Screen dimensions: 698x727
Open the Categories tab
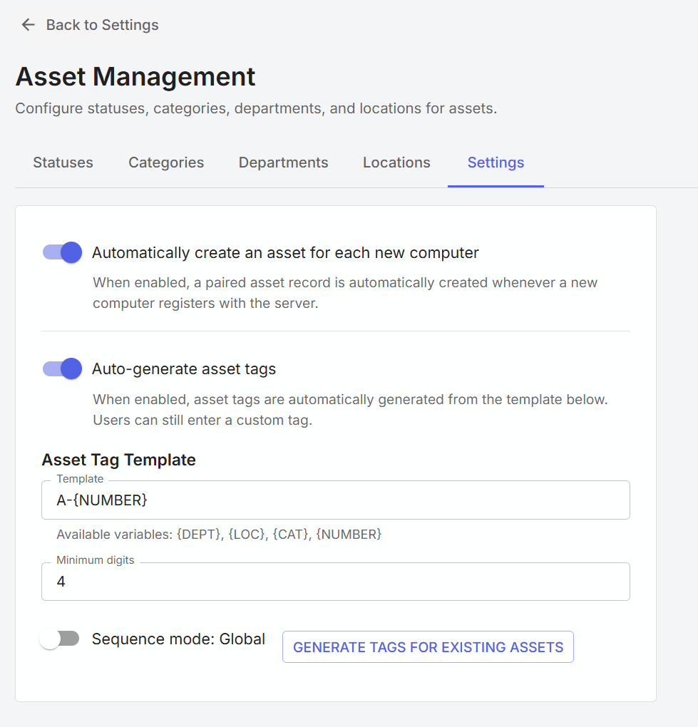[166, 163]
